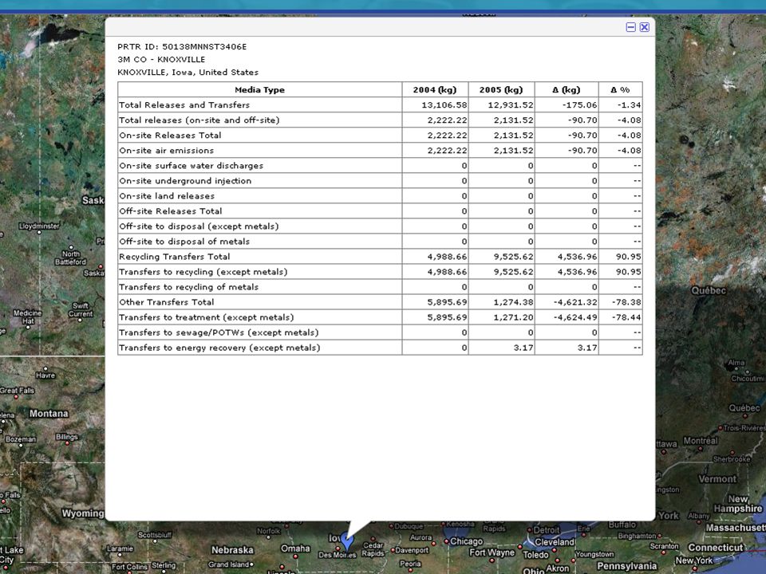Click the North Battleford label on map
The height and width of the screenshot is (574, 766).
point(70,258)
